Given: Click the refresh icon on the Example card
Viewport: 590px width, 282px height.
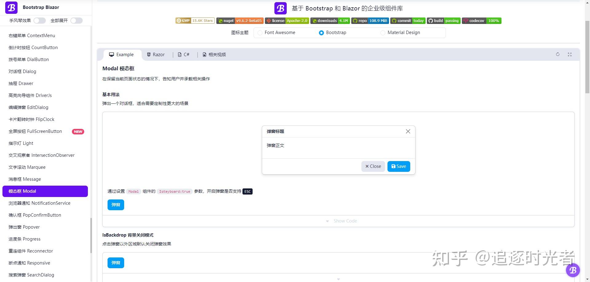Looking at the screenshot, I should 558,54.
